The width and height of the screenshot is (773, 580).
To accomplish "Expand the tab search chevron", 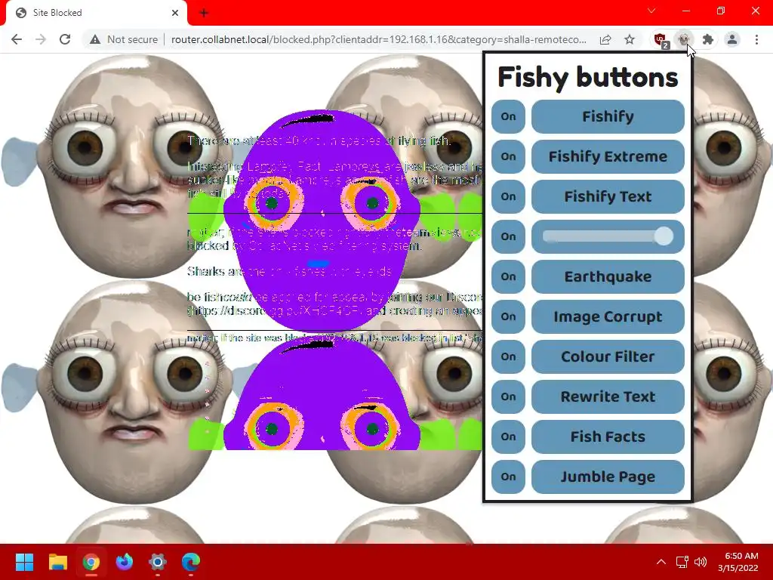I will tap(651, 11).
